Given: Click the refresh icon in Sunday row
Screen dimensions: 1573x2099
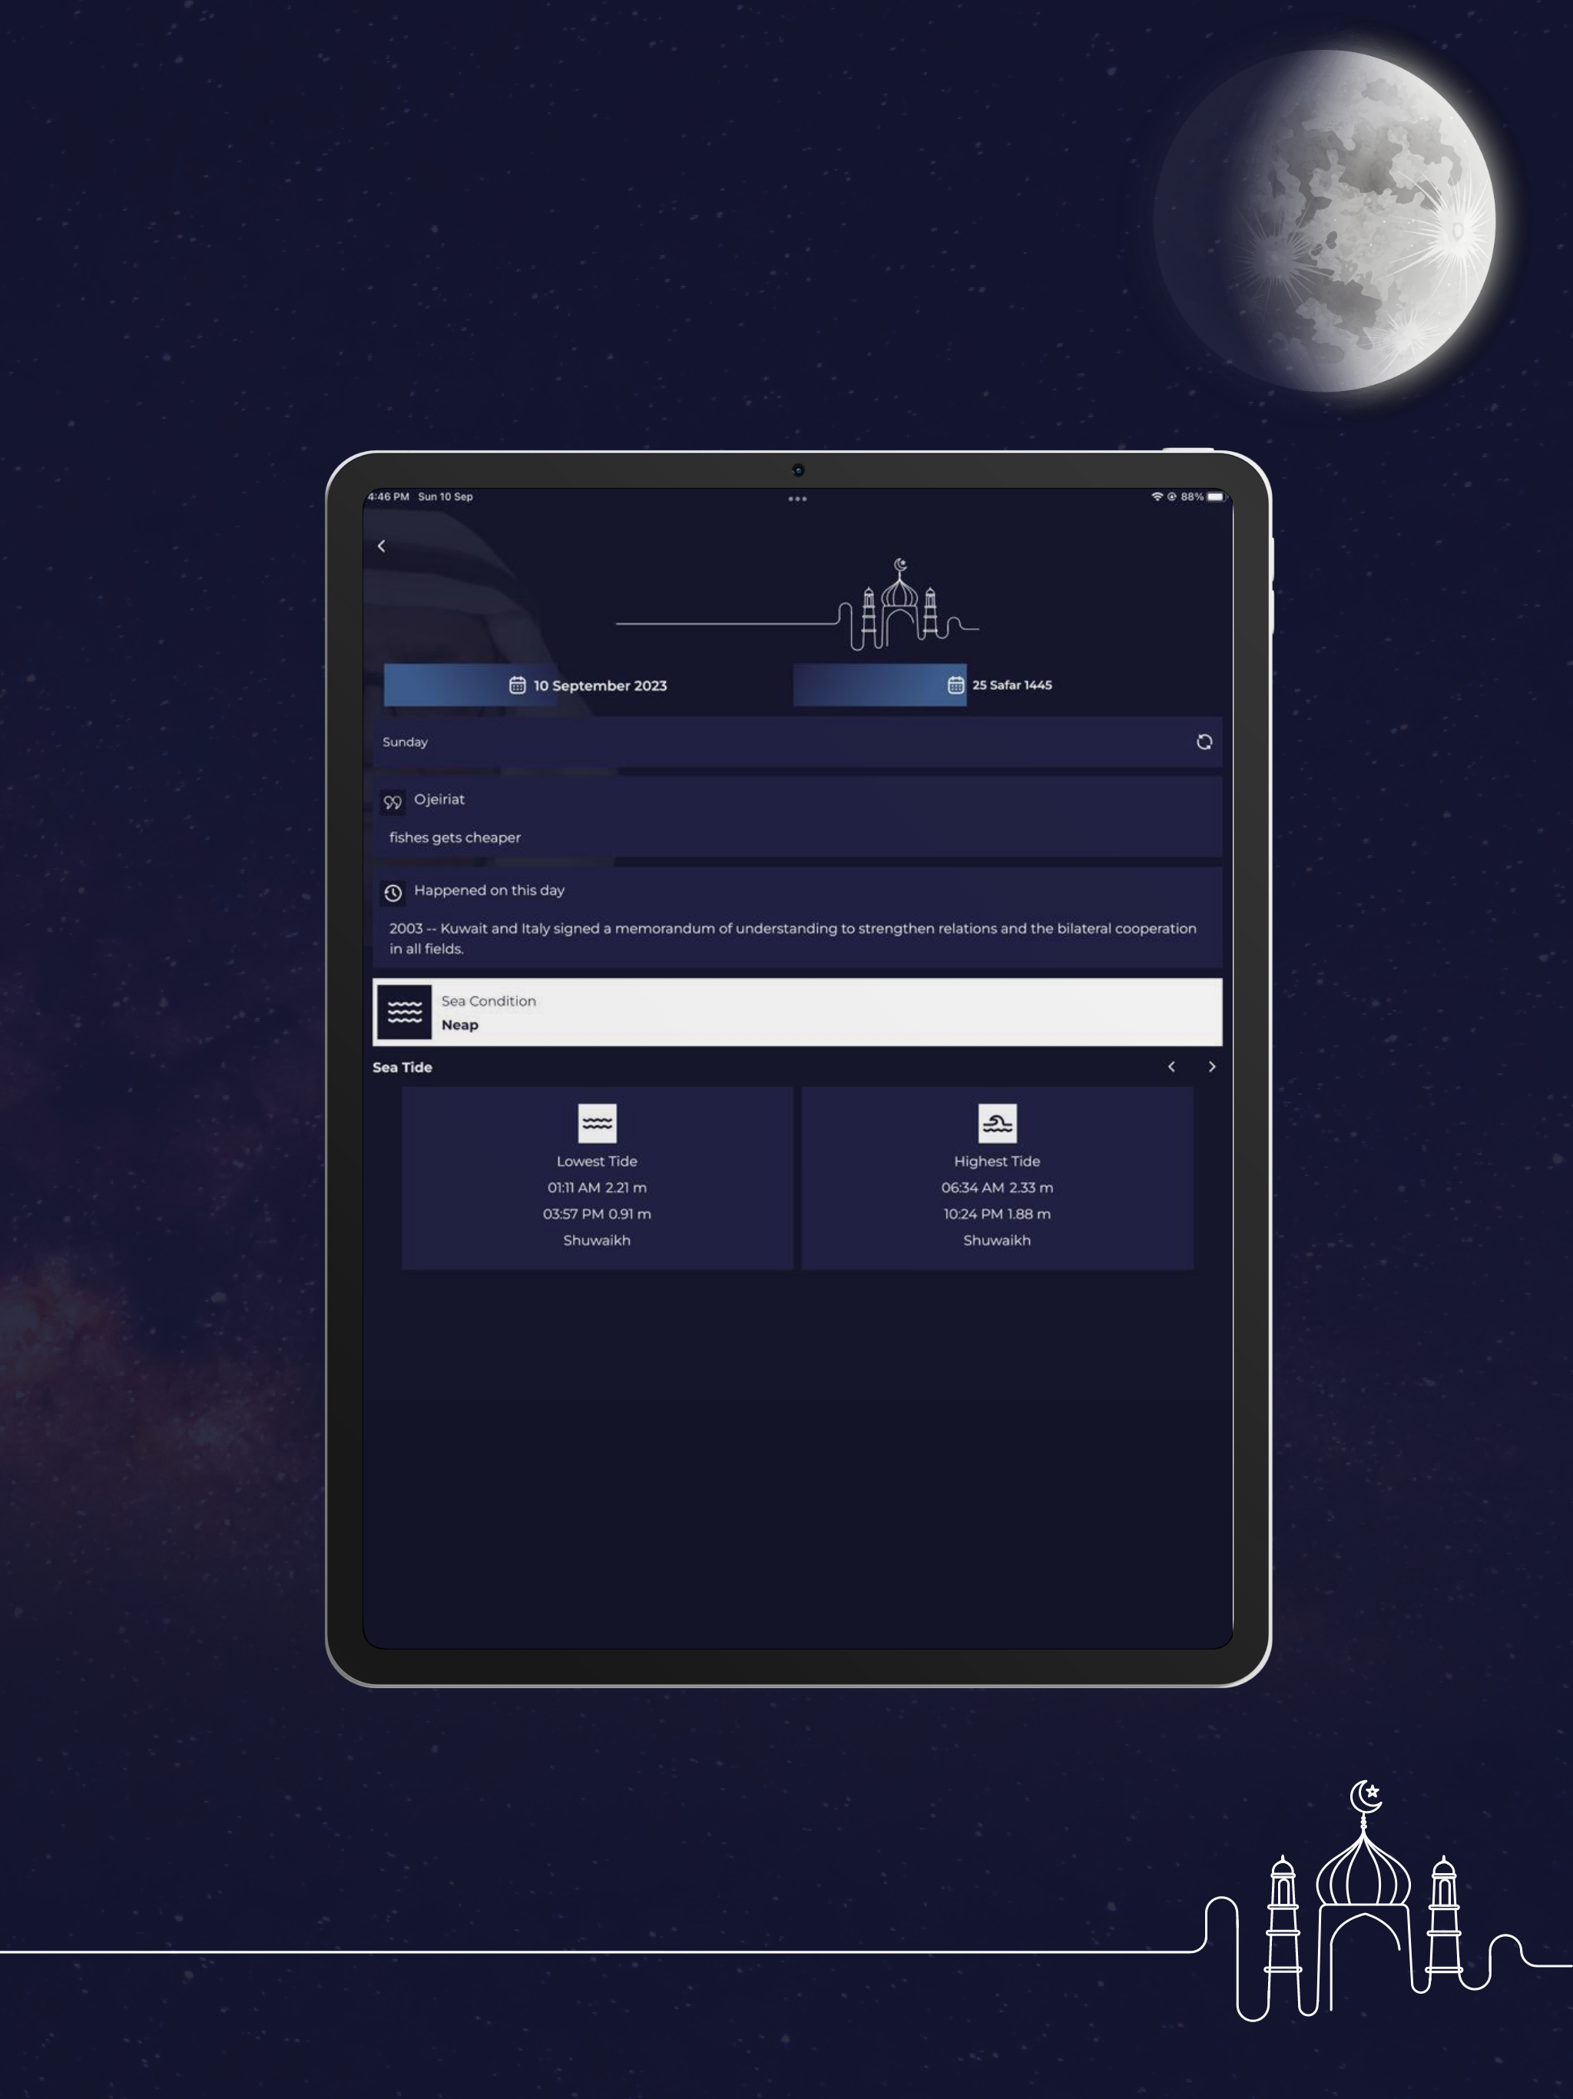Looking at the screenshot, I should (x=1204, y=742).
